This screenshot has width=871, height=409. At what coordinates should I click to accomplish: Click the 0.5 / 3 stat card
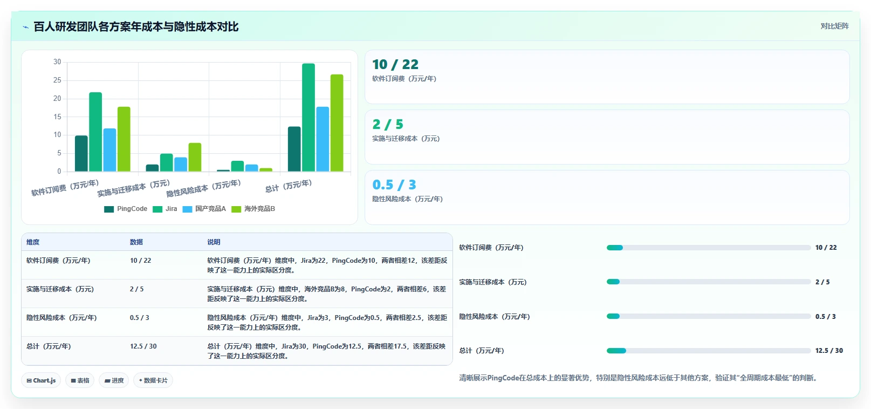[607, 197]
